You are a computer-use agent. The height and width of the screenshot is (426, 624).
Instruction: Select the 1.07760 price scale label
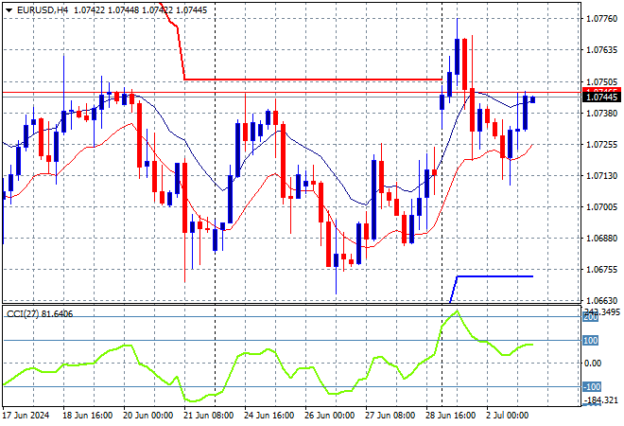pos(602,19)
